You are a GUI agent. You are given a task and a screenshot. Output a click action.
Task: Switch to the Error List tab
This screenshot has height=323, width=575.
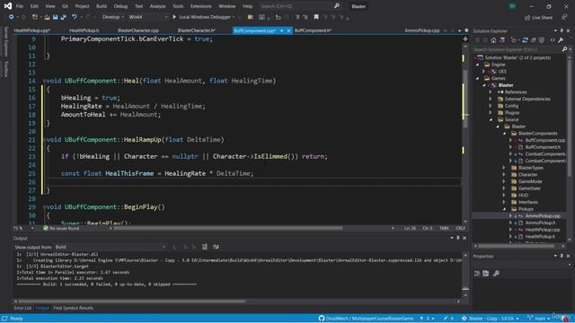tap(22, 308)
